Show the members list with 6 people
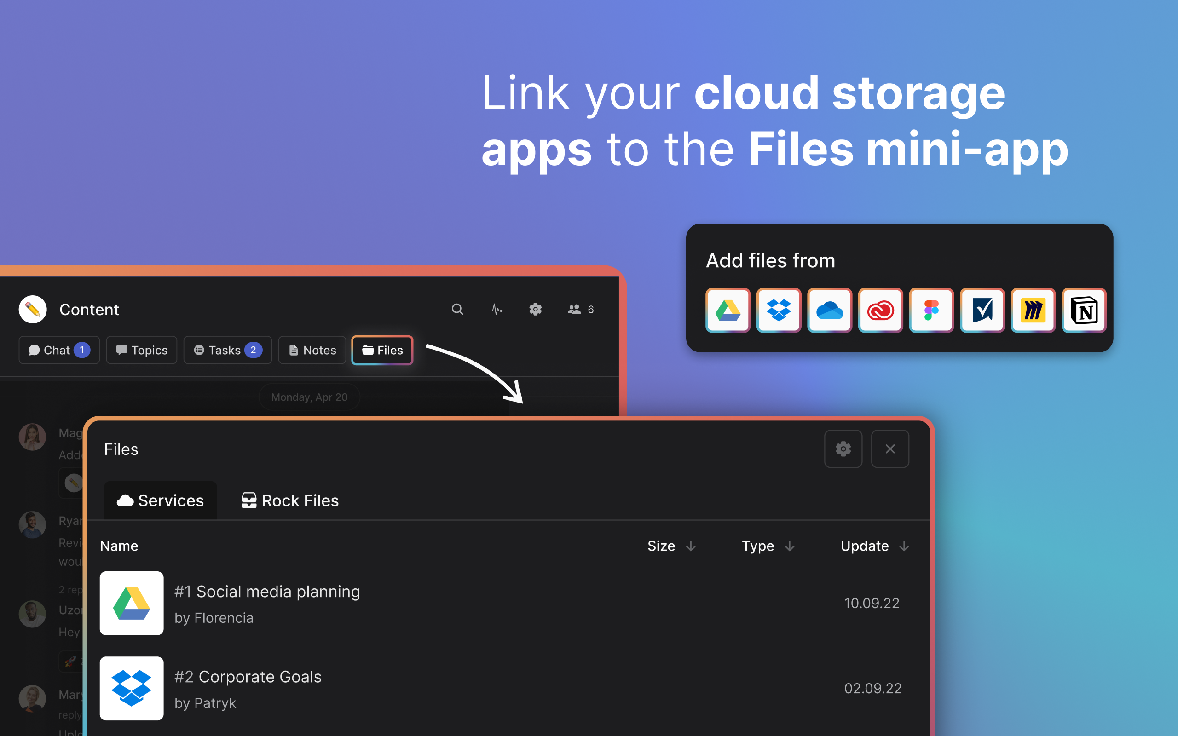This screenshot has width=1178, height=736. coord(580,309)
